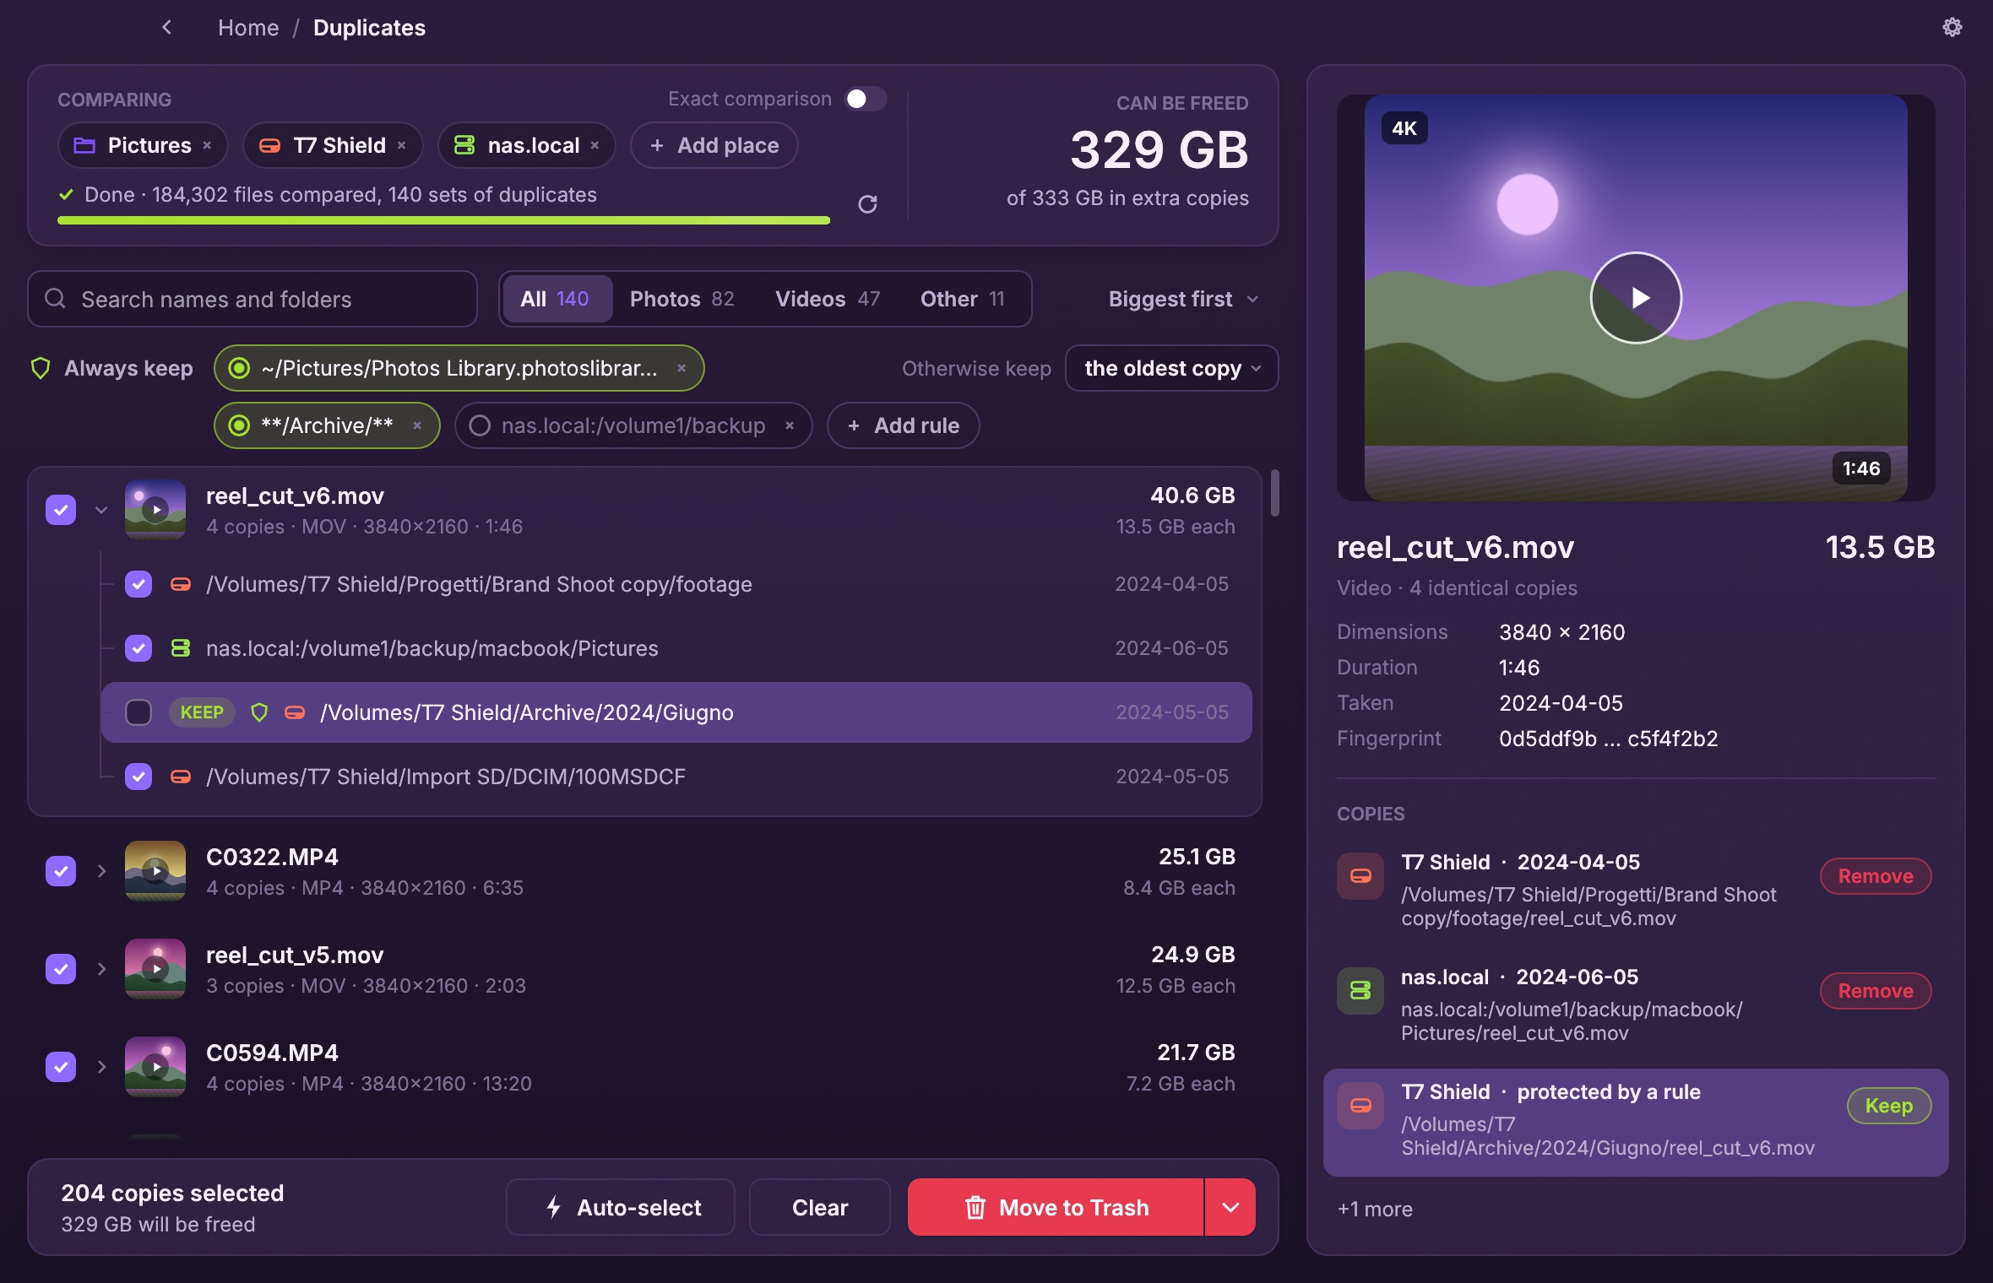
Task: Expand the reel_cut_v5.mov group
Action: 101,969
